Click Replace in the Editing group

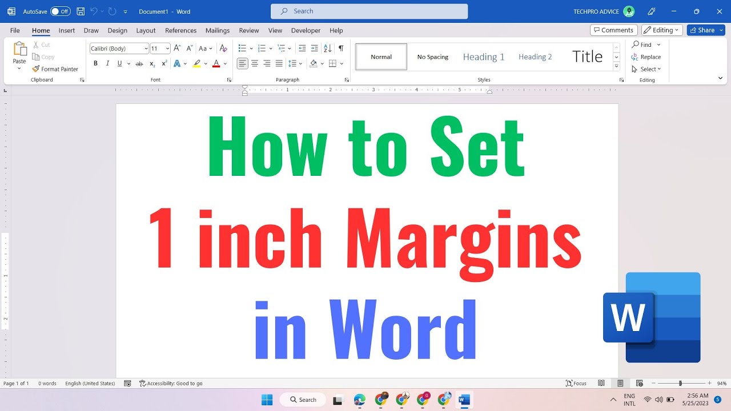click(646, 57)
